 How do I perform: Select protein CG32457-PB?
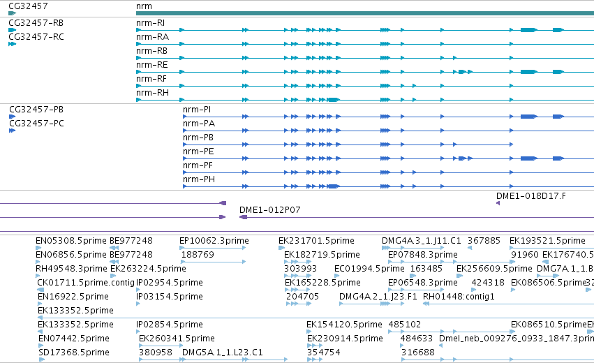point(36,110)
